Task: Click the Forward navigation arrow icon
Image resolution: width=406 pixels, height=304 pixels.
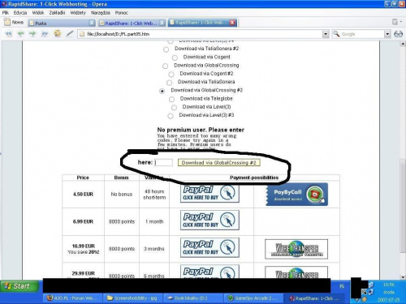Action: pyautogui.click(x=32, y=34)
